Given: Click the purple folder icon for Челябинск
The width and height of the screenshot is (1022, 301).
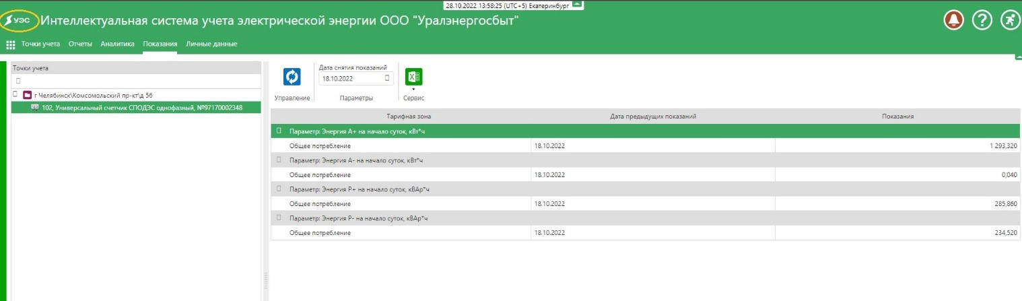Looking at the screenshot, I should point(27,95).
